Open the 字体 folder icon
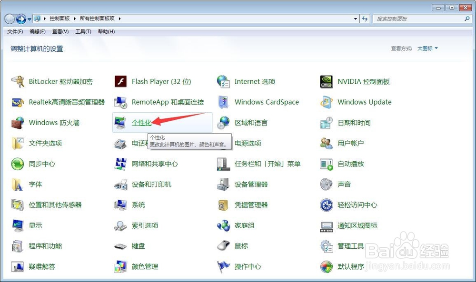476x282 pixels. coord(18,185)
